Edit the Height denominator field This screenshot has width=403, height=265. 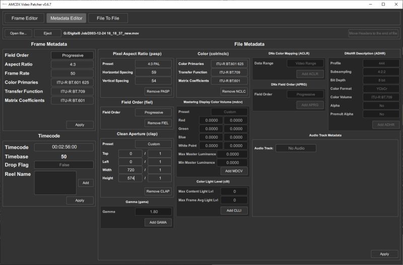tap(160, 178)
